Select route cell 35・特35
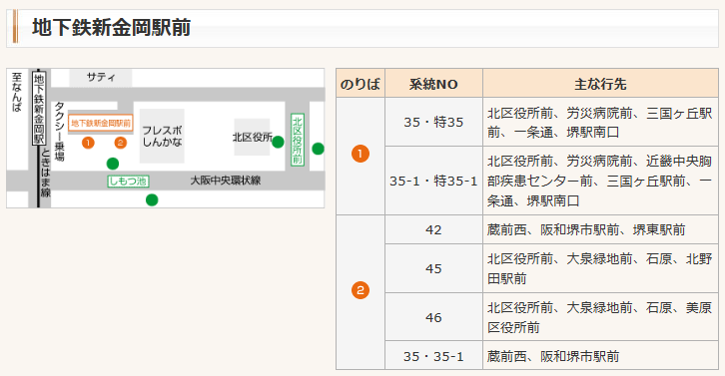Viewport: 725px width, 376px height. pyautogui.click(x=433, y=122)
